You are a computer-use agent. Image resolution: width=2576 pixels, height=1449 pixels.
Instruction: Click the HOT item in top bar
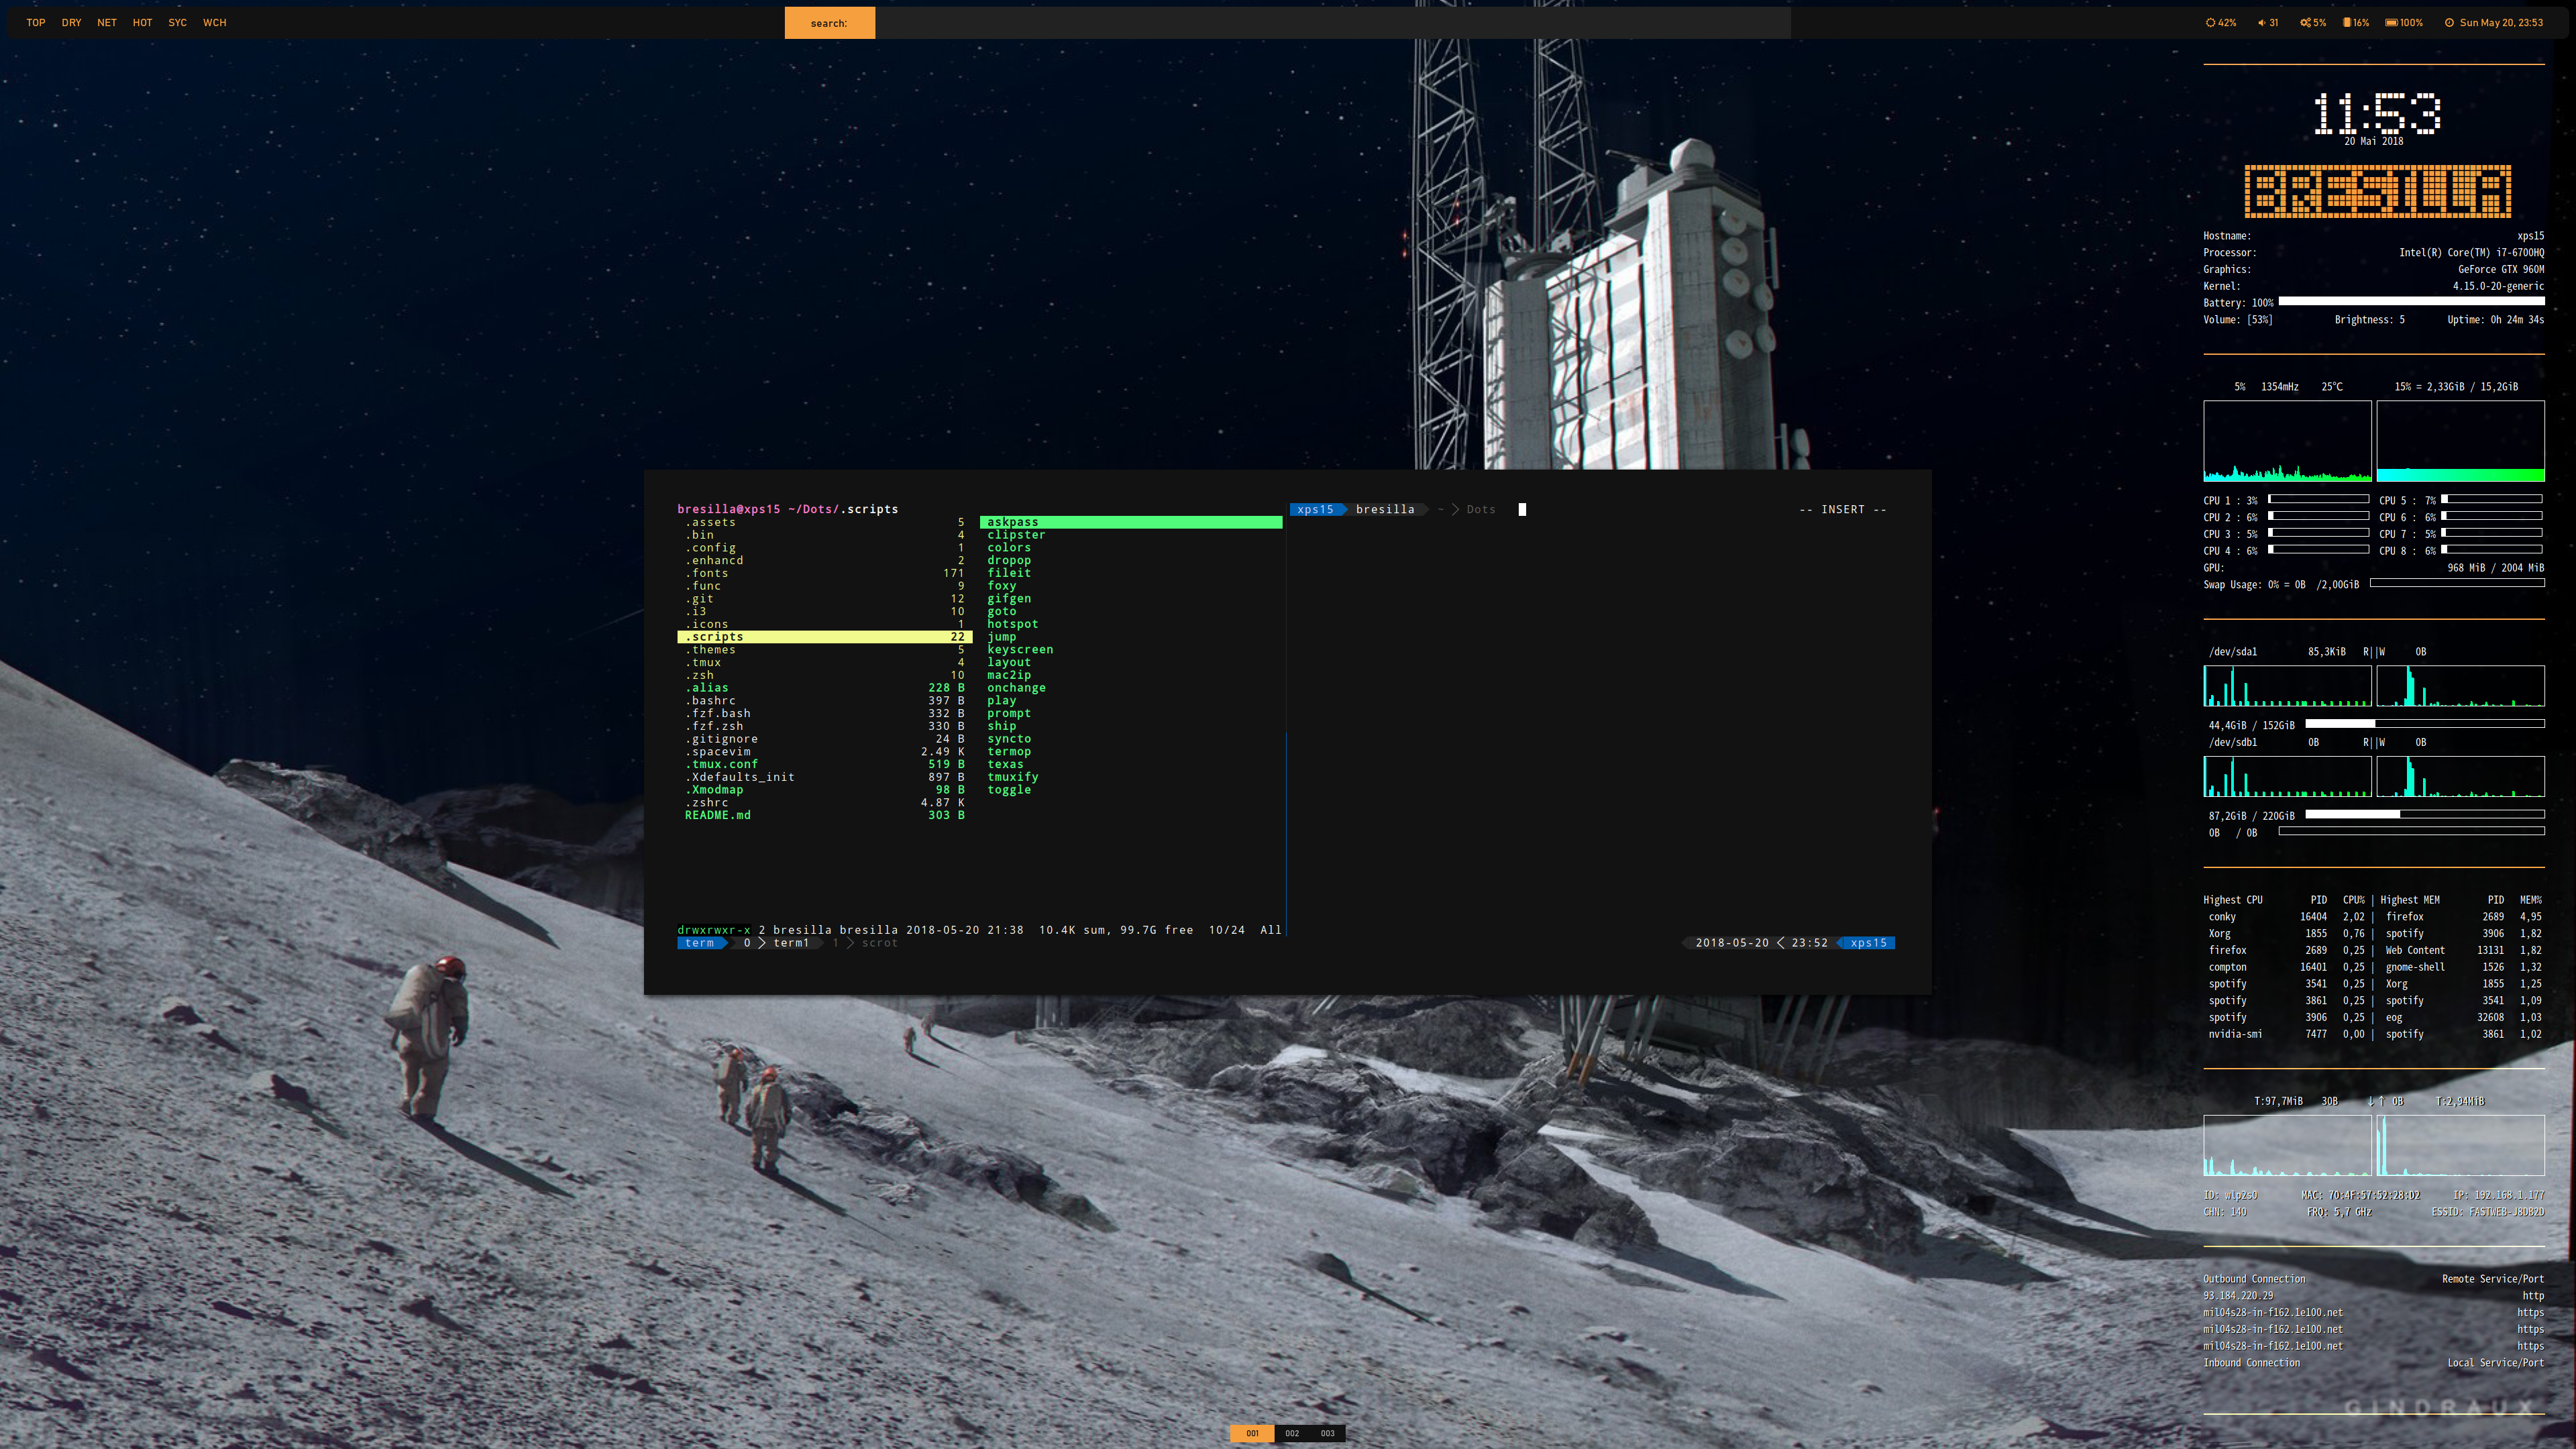coord(142,23)
